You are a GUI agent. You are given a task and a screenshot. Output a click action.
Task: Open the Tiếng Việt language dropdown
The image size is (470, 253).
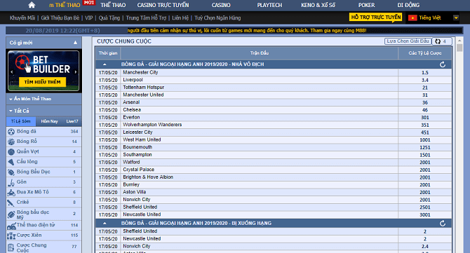click(456, 18)
